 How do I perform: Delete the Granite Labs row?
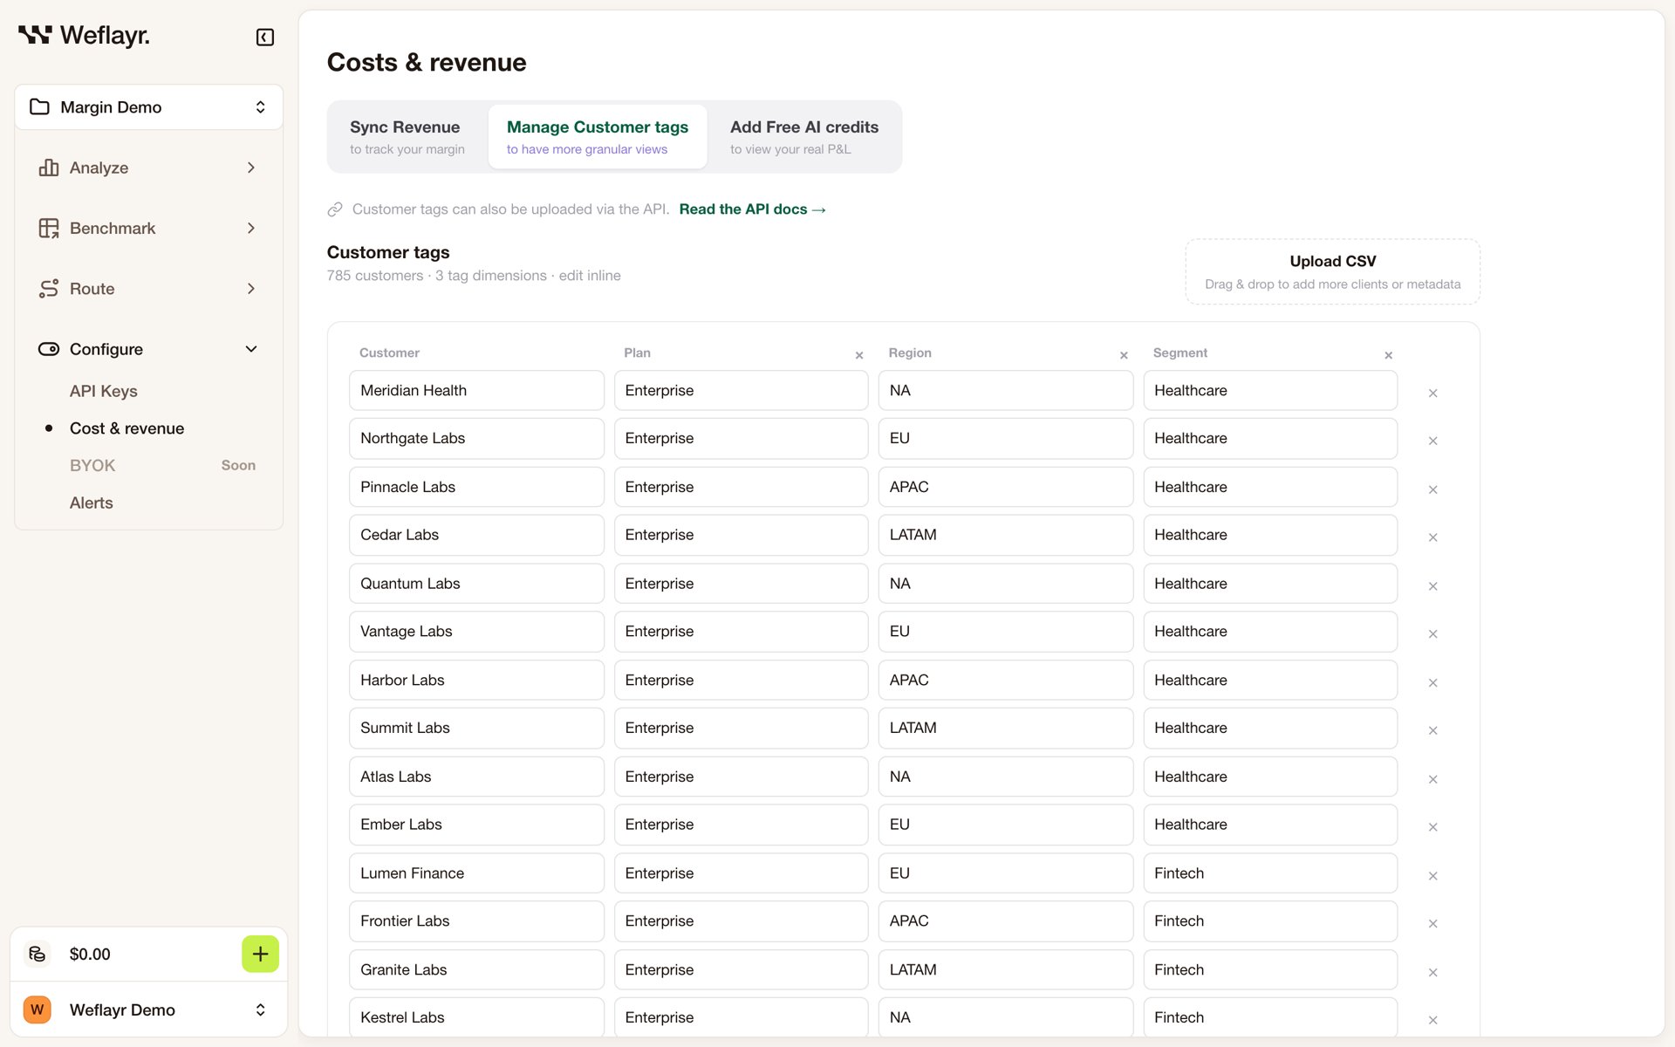tap(1432, 973)
